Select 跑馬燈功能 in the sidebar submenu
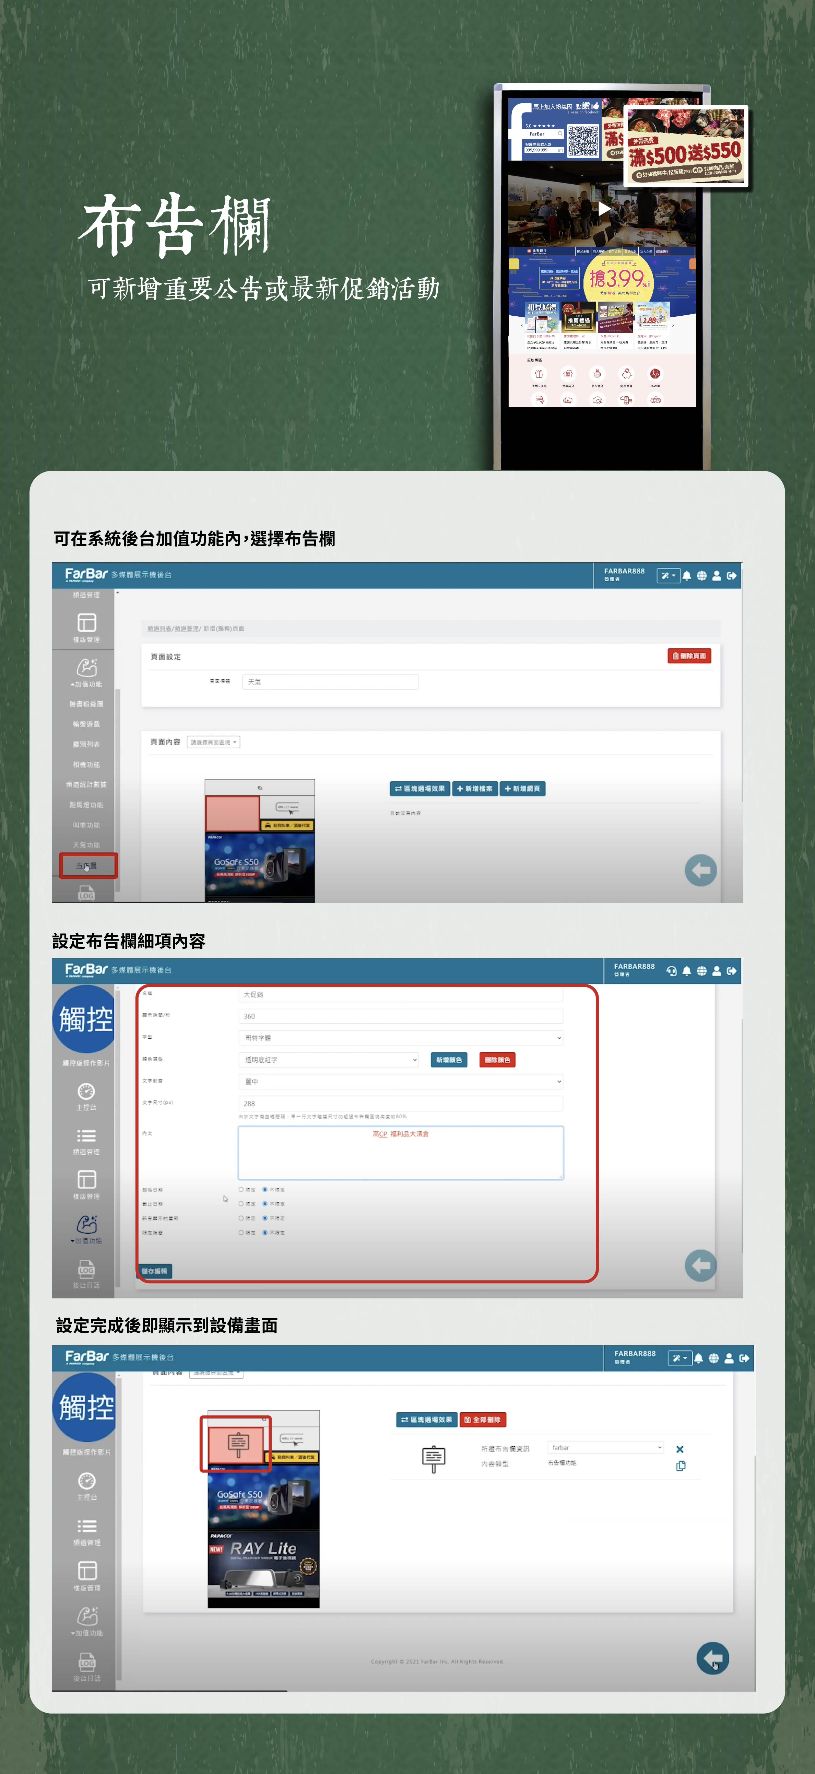Screen dimensions: 815x1774 [x=86, y=805]
